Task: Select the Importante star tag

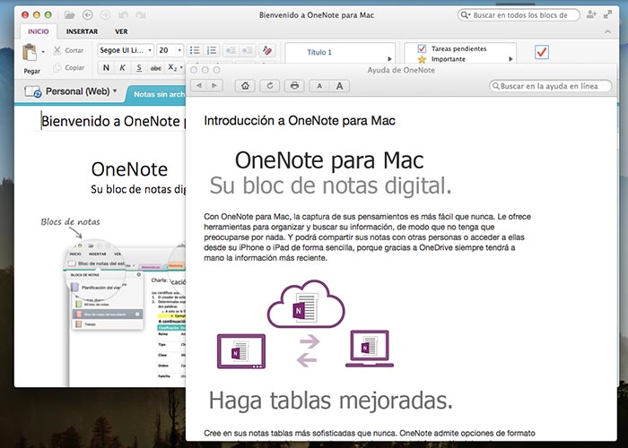Action: coord(441,59)
